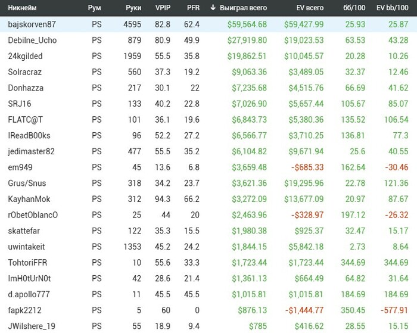Sort by the Рум column header
Image resolution: width=417 pixels, height=333 pixels.
94,8
